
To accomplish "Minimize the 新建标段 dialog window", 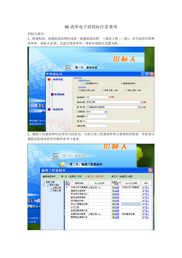I will tap(143, 74).
